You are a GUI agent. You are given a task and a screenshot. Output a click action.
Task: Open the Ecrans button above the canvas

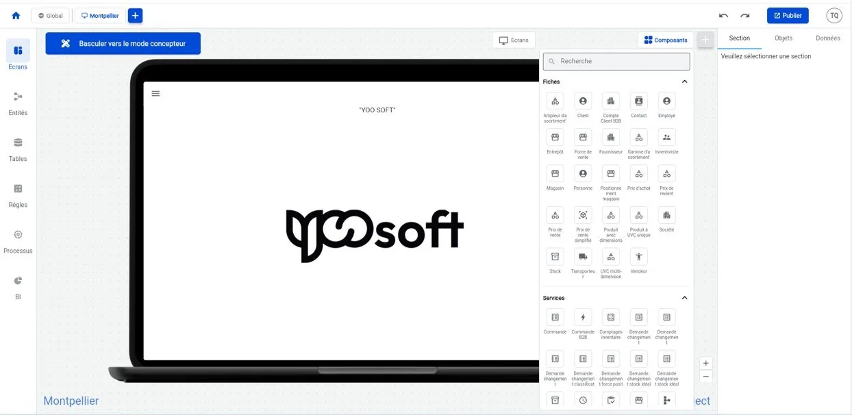coord(514,40)
